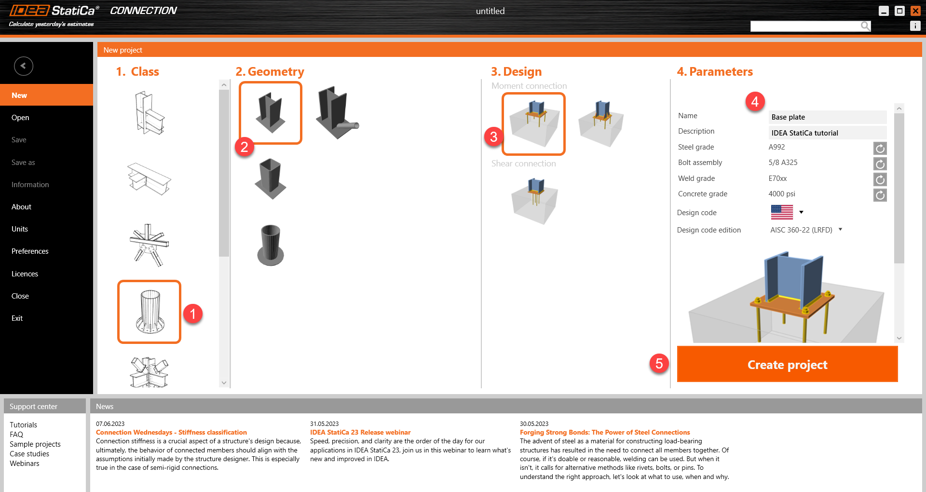
Task: Expand the Geometry list with the scroll-down arrow
Action: (x=224, y=382)
